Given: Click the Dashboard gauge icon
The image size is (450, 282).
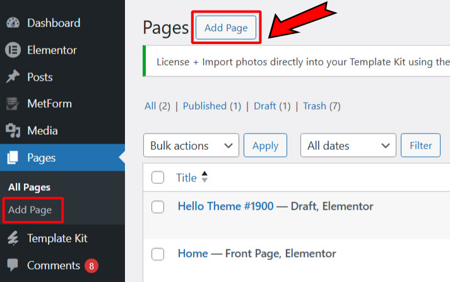Looking at the screenshot, I should (13, 23).
